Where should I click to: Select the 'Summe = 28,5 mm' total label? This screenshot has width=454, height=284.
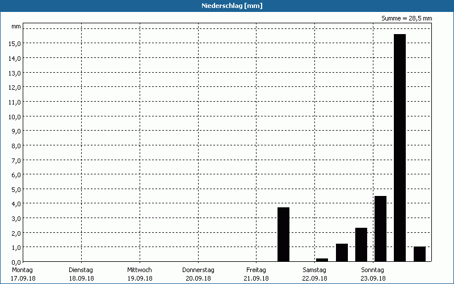pyautogui.click(x=406, y=19)
